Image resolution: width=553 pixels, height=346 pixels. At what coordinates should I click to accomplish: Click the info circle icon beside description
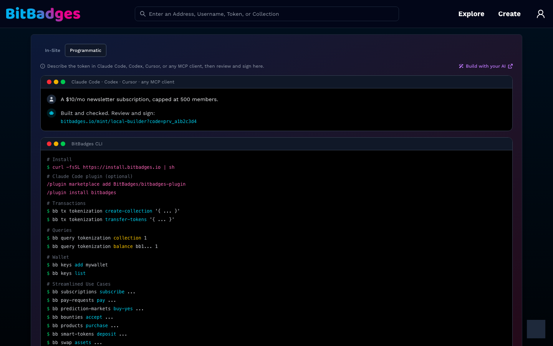coord(43,66)
